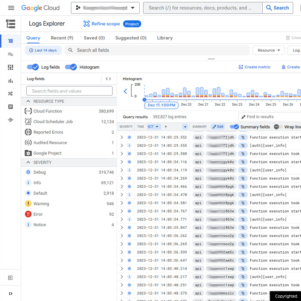Open Log Analytics from sidebar
Screen dimensions: 301x301
[x=11, y=54]
